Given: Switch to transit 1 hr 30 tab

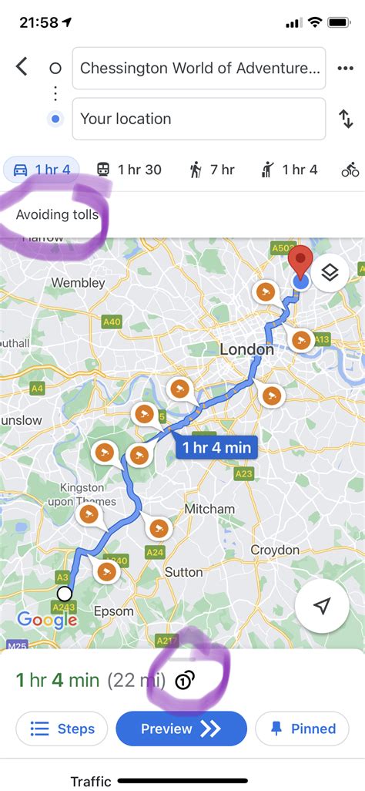Looking at the screenshot, I should pyautogui.click(x=129, y=170).
